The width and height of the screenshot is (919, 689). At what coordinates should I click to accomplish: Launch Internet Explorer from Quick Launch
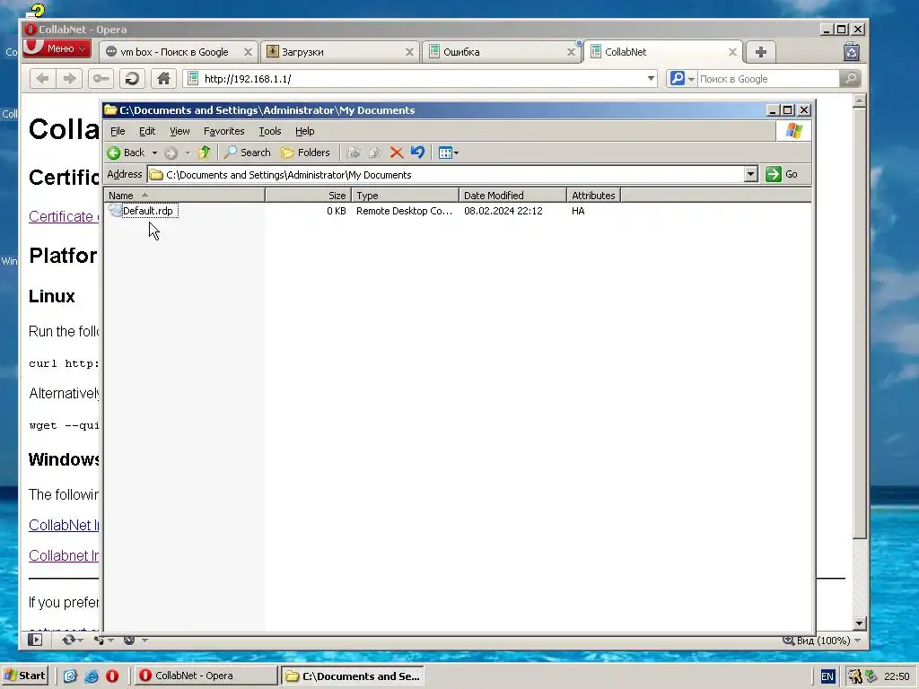click(x=92, y=676)
